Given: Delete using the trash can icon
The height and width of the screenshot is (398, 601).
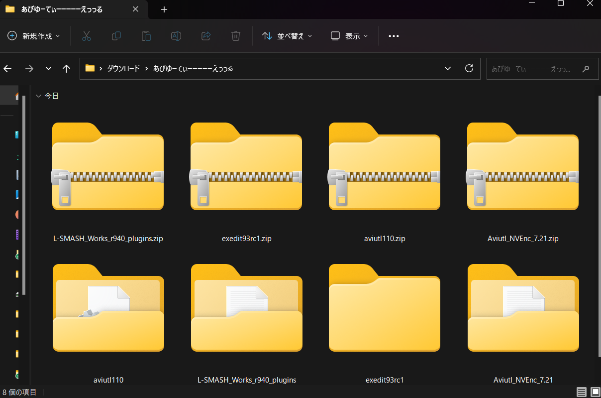Looking at the screenshot, I should tap(235, 35).
